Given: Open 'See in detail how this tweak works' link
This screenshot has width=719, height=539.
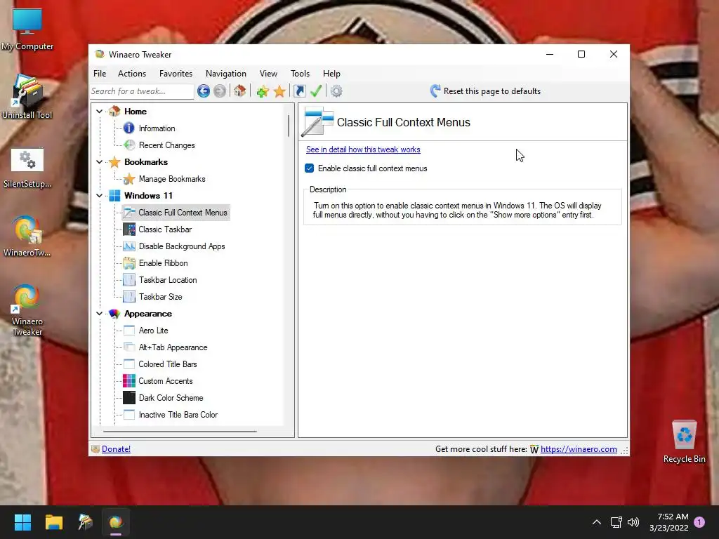Looking at the screenshot, I should click(363, 149).
